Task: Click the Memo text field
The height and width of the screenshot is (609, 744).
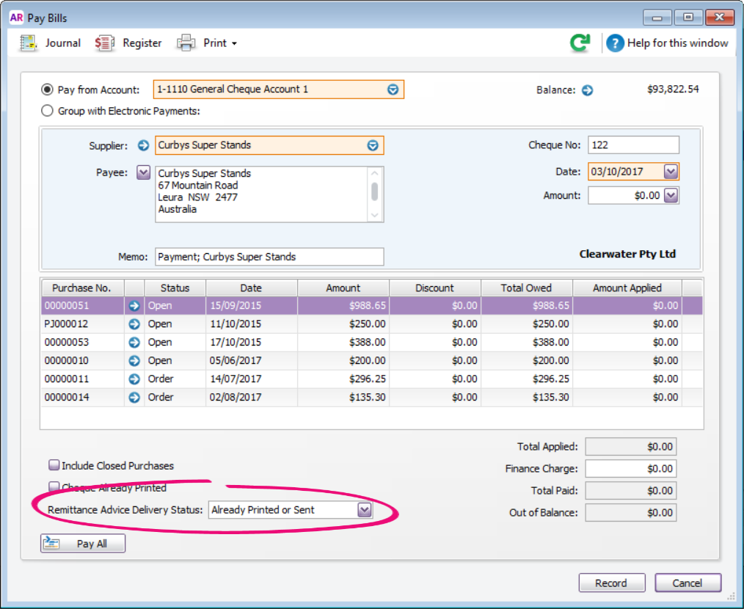Action: (x=269, y=257)
